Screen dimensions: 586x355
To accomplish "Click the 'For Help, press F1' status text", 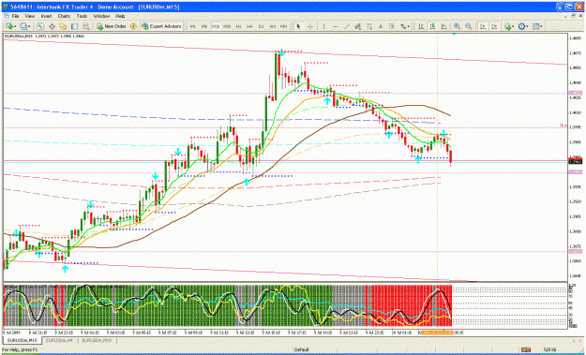I will (x=20, y=349).
